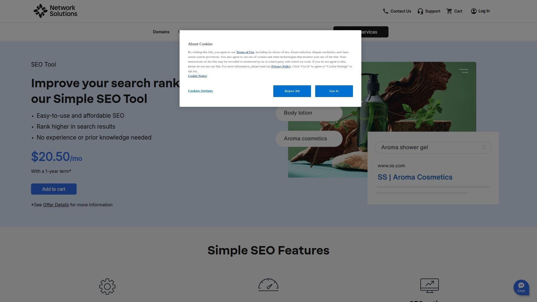537x302 pixels.
Task: Click the magnifier in the Aroma search mockup
Action: click(484, 147)
